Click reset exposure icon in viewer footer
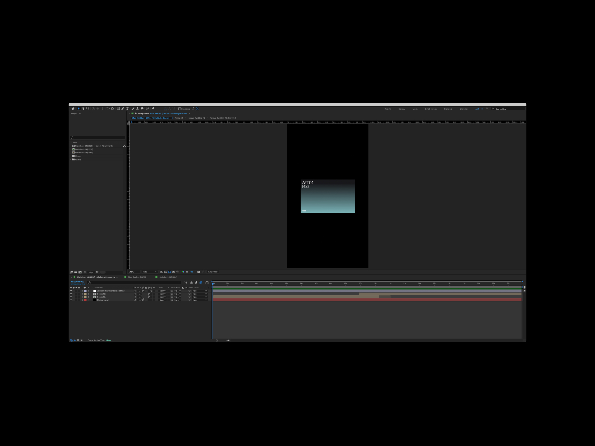Image resolution: width=595 pixels, height=446 pixels. click(x=187, y=272)
